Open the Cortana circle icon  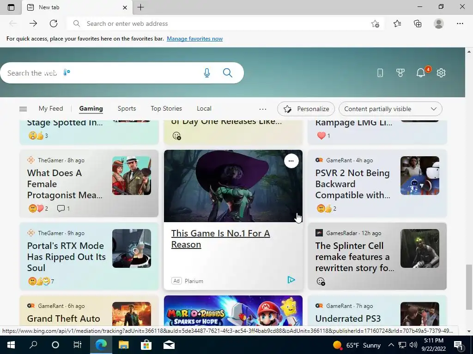(x=55, y=345)
